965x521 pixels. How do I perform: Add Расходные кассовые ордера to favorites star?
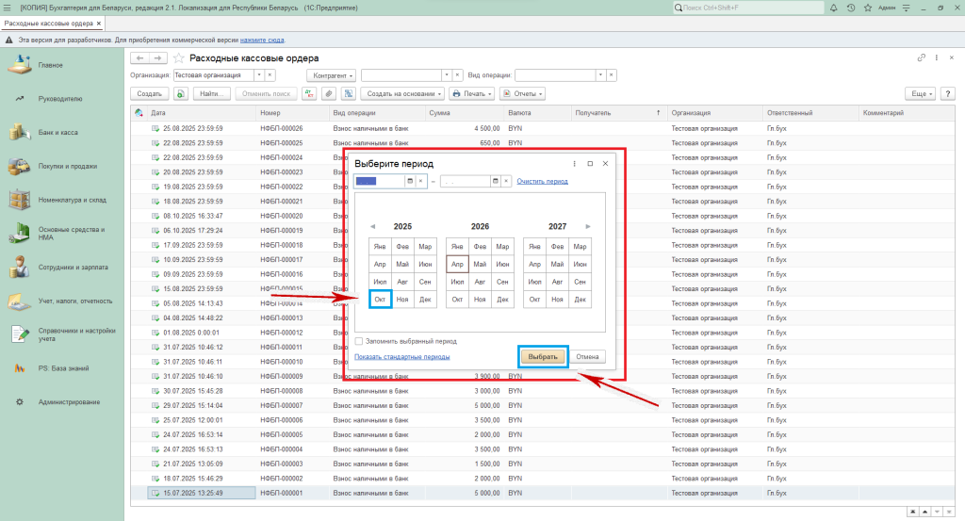(178, 58)
